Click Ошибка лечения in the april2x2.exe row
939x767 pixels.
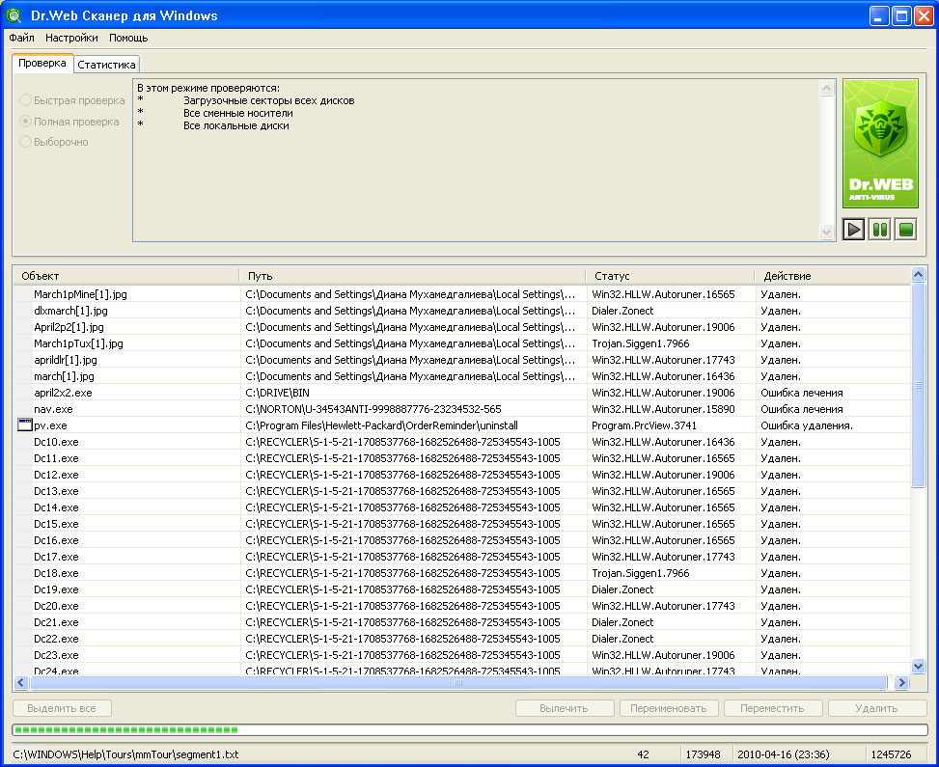(801, 393)
